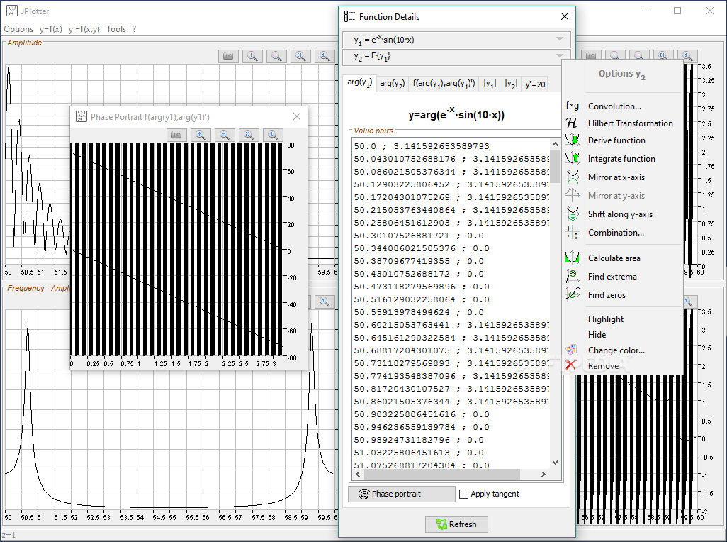The height and width of the screenshot is (542, 727).
Task: Click the Value pairs horizontal scrollbar thumb
Action: point(442,474)
